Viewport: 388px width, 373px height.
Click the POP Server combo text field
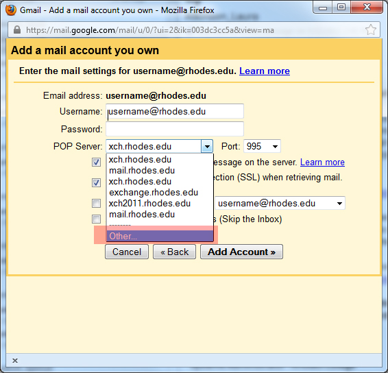[x=154, y=146]
